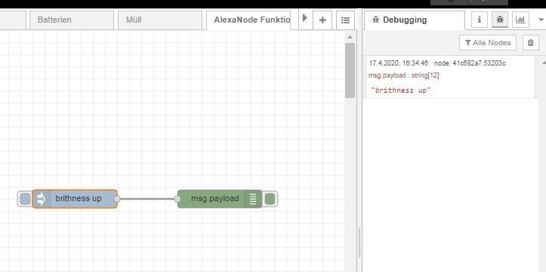Image resolution: width=546 pixels, height=272 pixels.
Task: Click the output port of brithness up
Action: point(117,199)
